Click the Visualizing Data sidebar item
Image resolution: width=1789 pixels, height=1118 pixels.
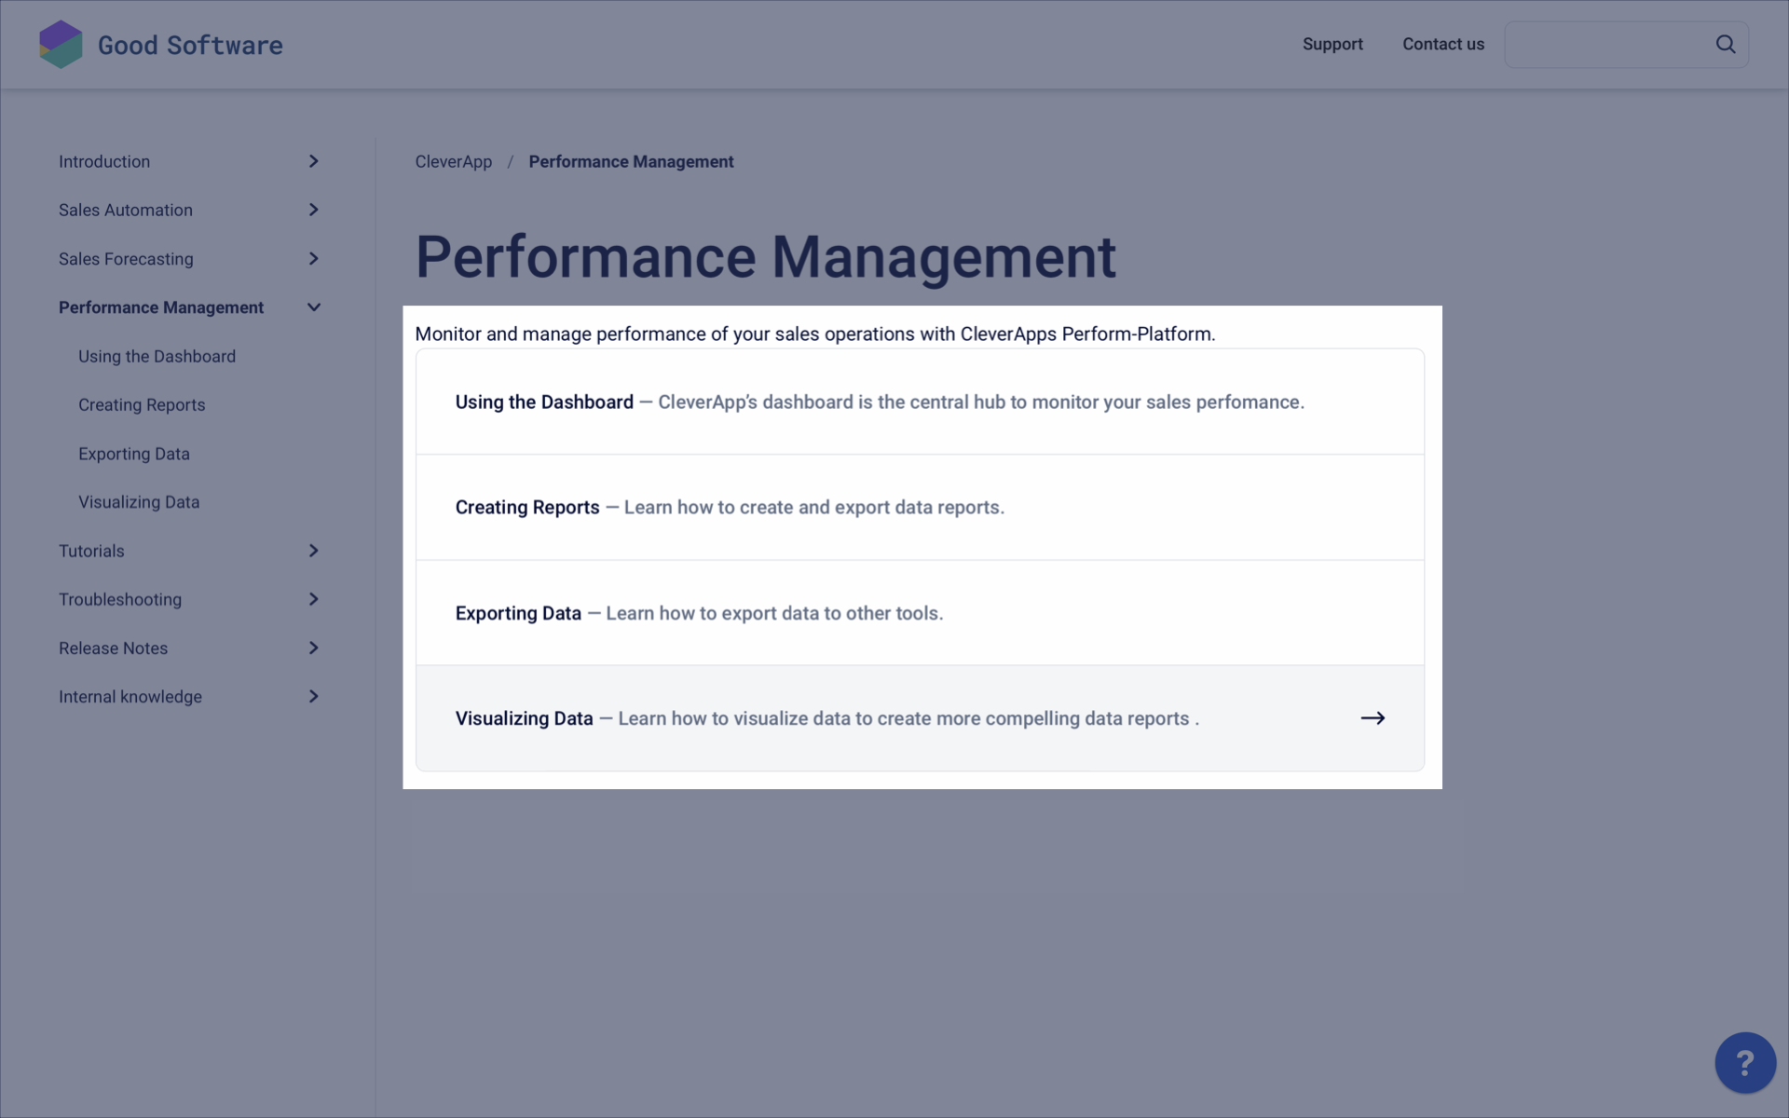[139, 502]
